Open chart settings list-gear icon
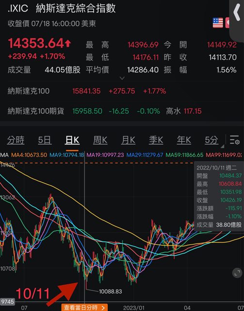Screen dimensions: 244x311 [x=235, y=140]
